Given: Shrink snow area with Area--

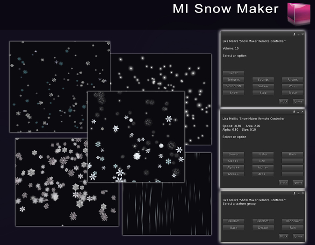Looking at the screenshot, I should (x=263, y=174).
